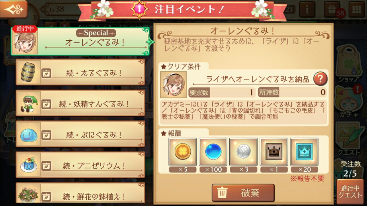This screenshot has width=367, height=206.
Task: Select the 続・たるぐるみ！ quest
Action: 80,72
